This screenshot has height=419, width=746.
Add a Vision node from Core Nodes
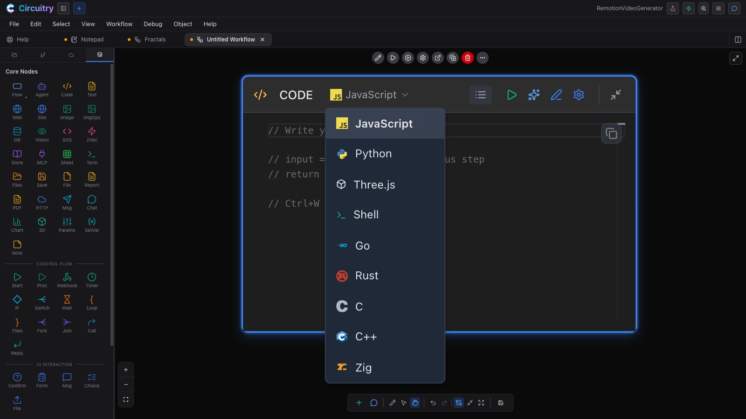(42, 135)
